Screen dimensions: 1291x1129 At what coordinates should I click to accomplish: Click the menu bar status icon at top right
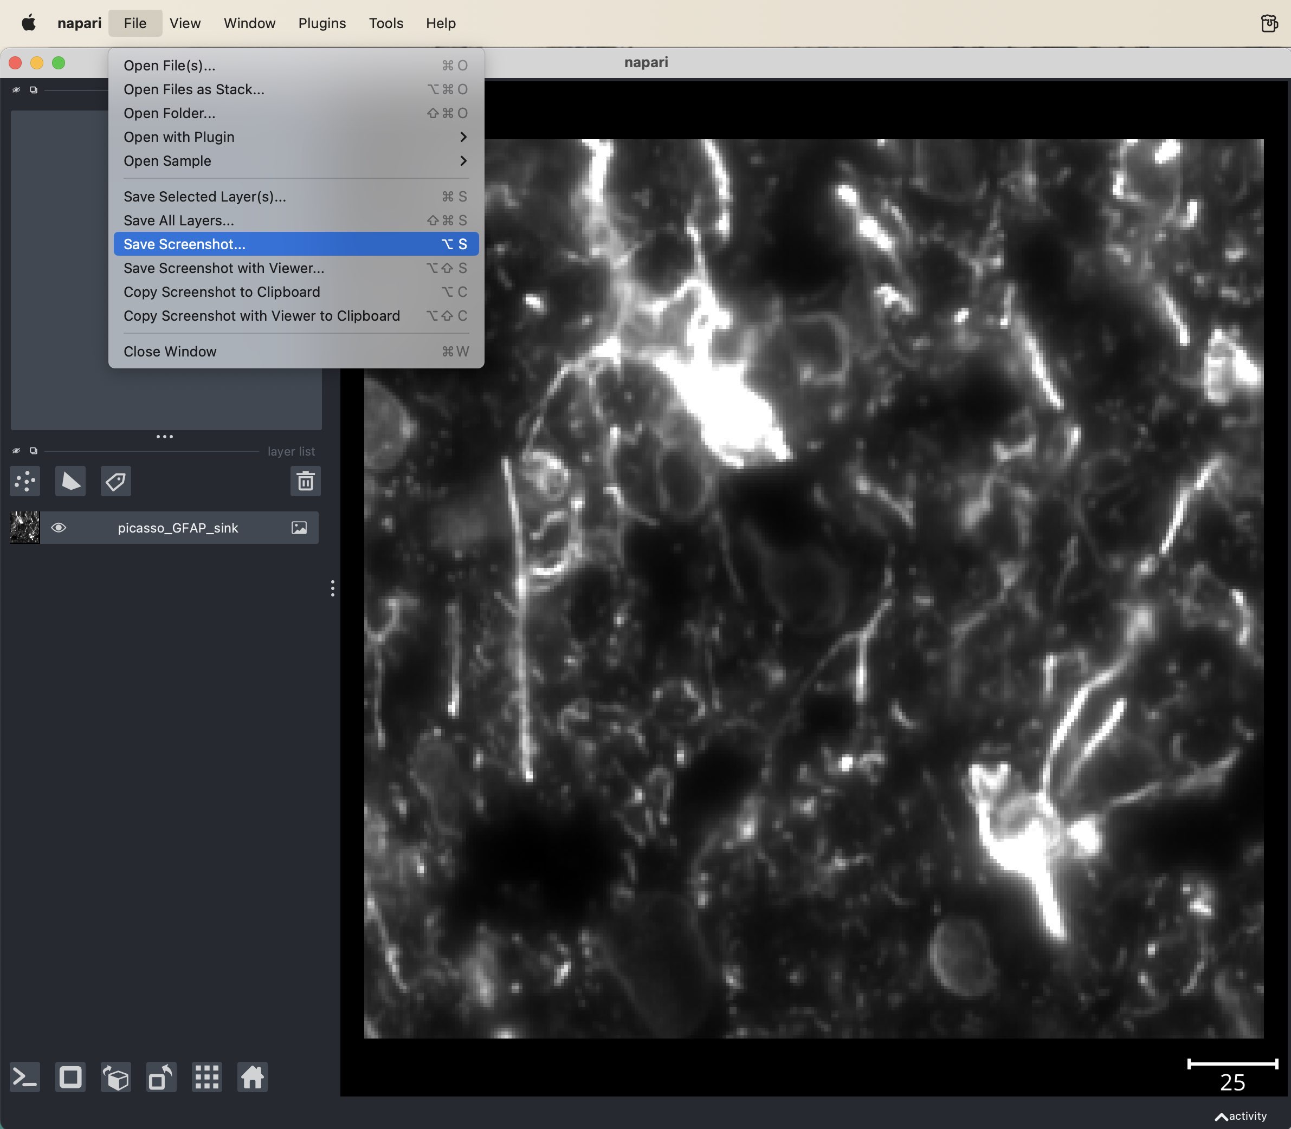pos(1269,23)
